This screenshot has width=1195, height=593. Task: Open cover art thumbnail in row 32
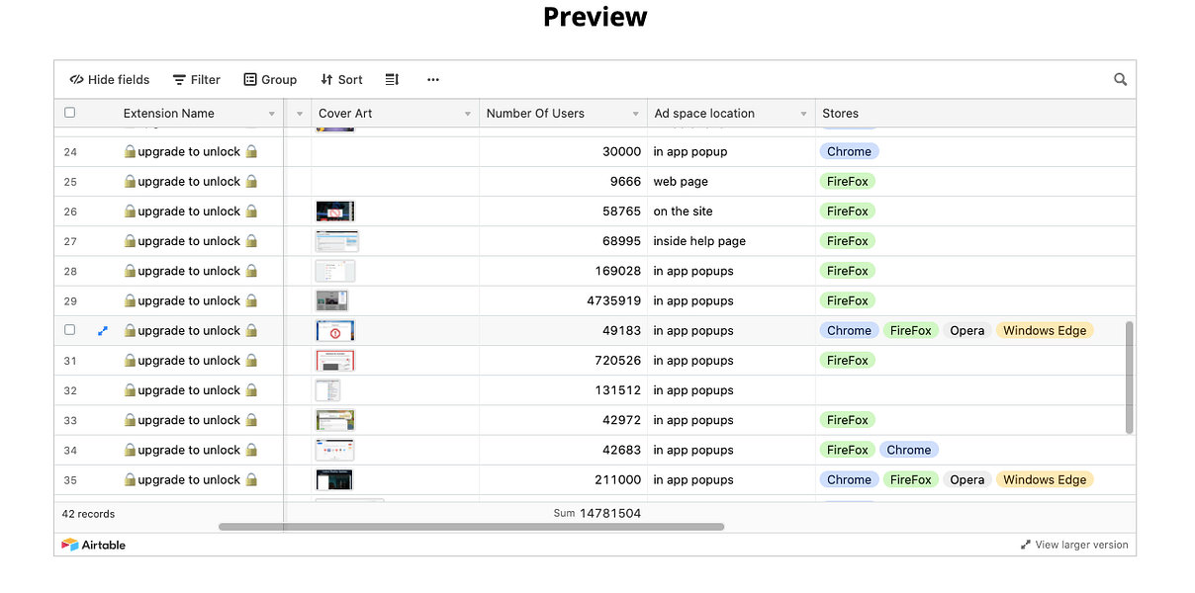tap(327, 389)
